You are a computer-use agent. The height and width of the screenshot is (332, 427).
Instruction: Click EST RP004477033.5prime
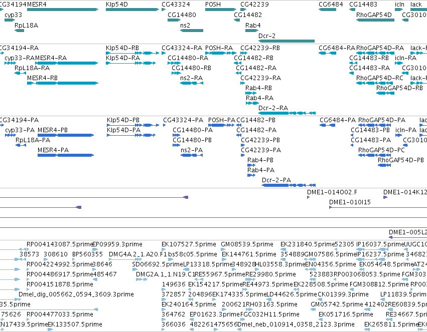60,314
